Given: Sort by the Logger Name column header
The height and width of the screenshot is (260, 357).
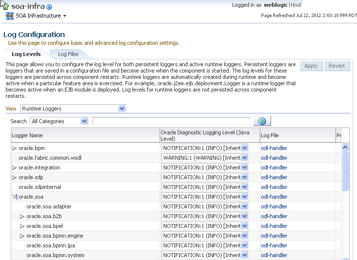Looking at the screenshot, I should [85, 135].
